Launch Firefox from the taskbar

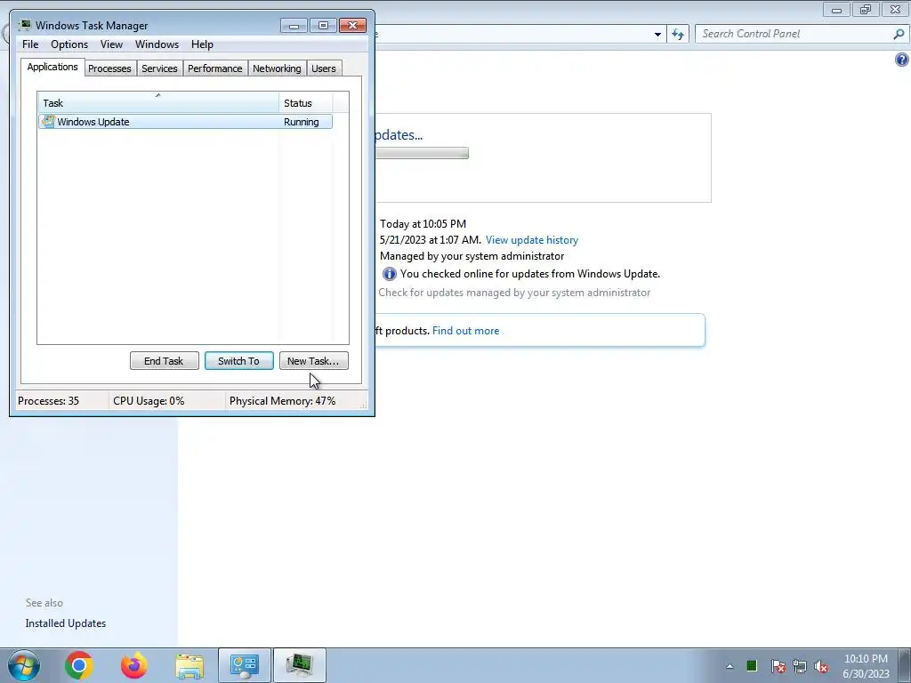(133, 665)
